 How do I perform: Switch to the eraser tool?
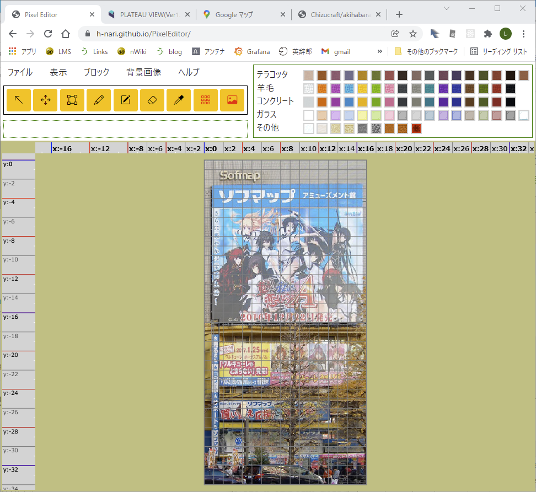pos(152,100)
